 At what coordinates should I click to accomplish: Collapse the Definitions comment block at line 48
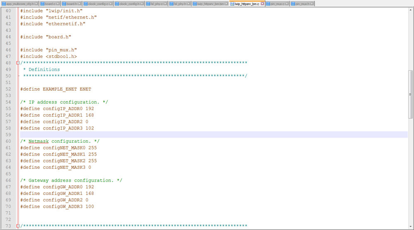click(18, 63)
